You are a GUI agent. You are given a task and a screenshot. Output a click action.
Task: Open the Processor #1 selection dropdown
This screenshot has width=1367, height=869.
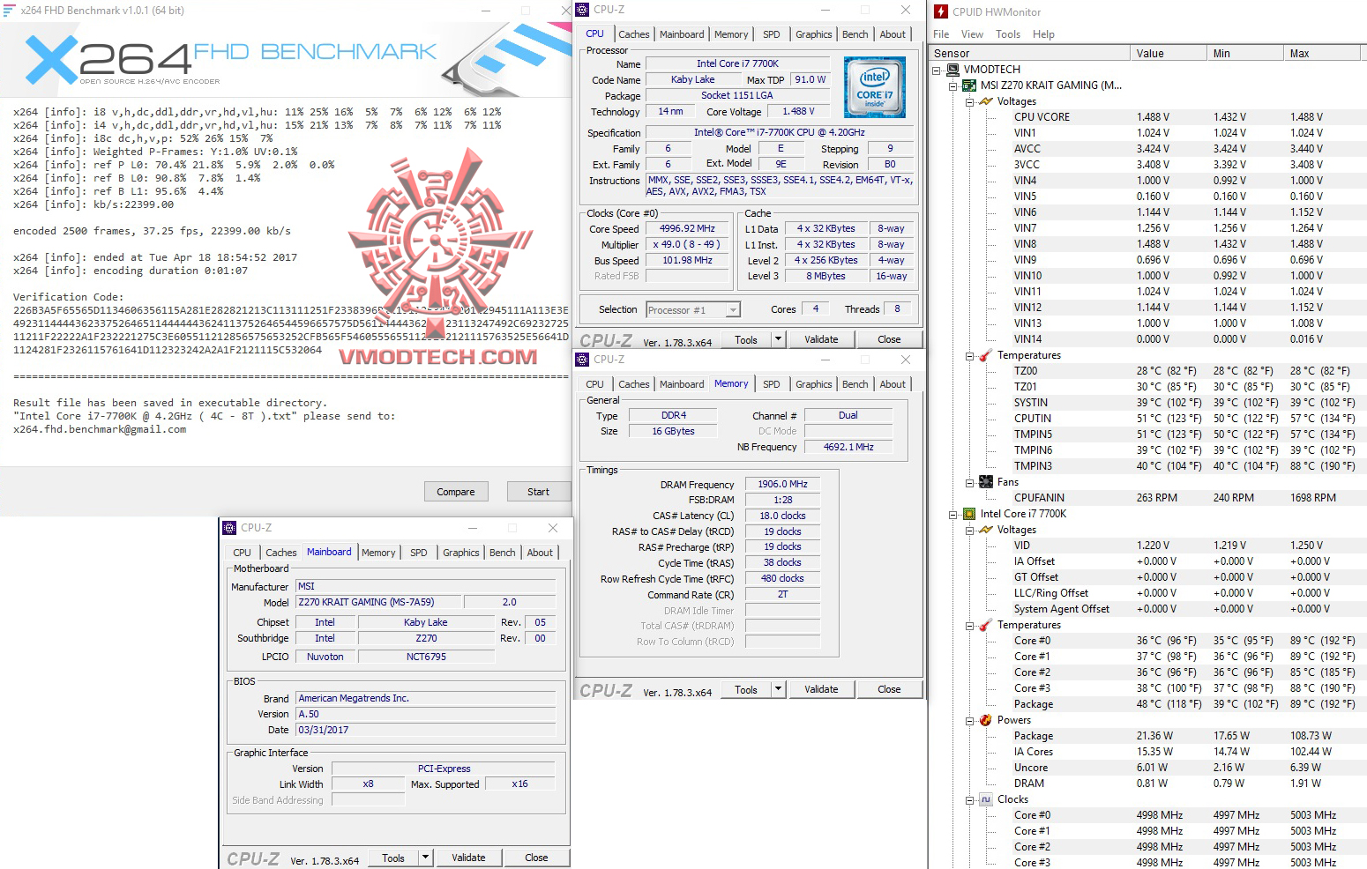(732, 309)
